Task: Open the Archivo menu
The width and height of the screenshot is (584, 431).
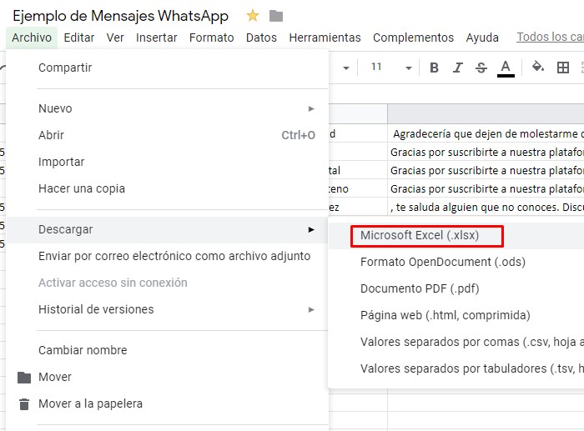Action: pyautogui.click(x=32, y=38)
